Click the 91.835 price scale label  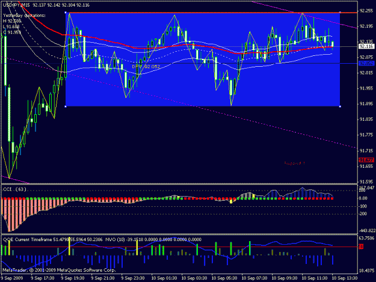366,119
